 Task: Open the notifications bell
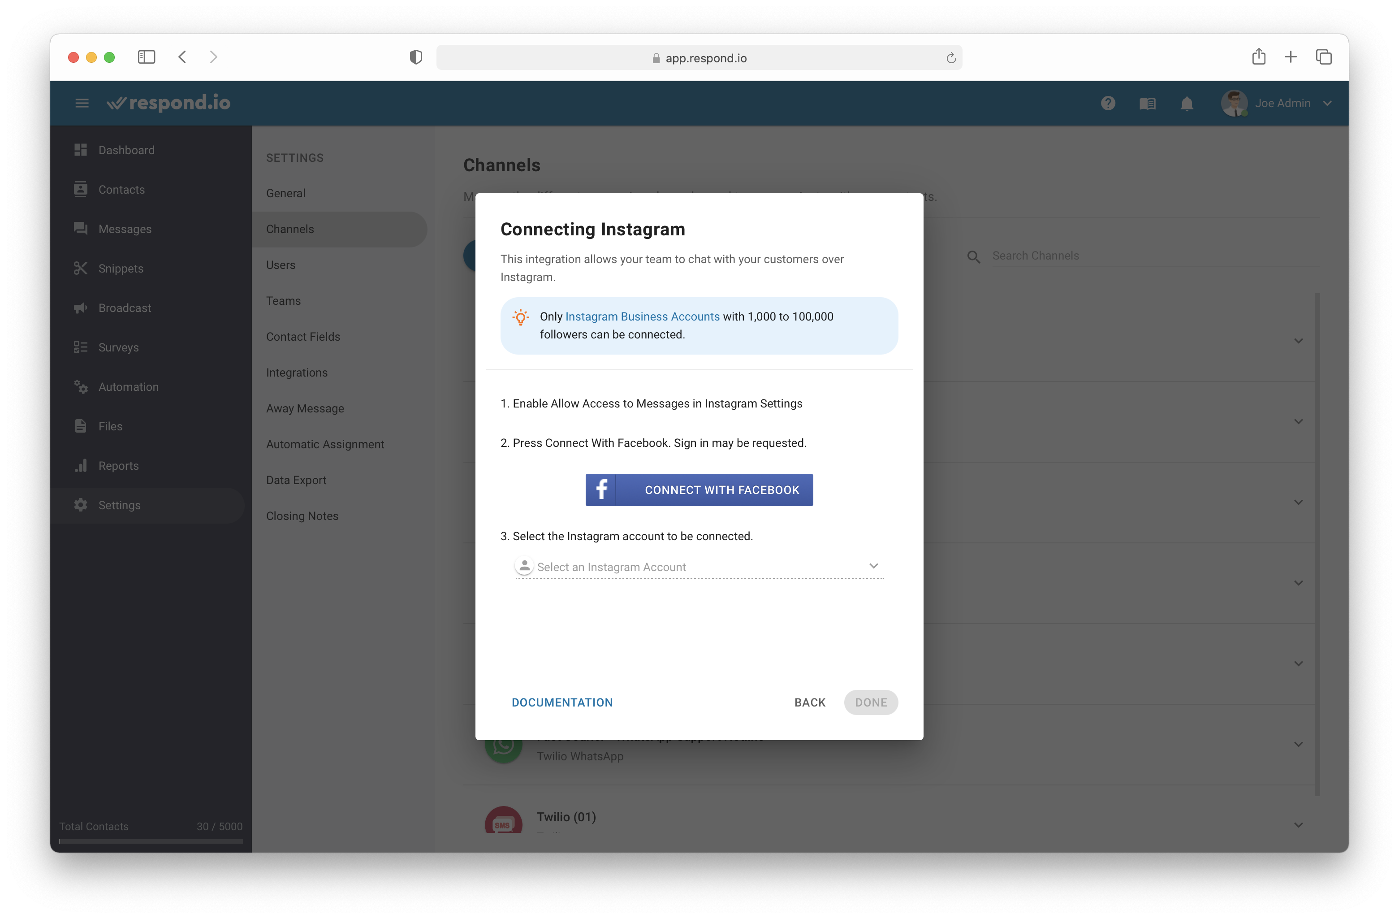coord(1186,104)
